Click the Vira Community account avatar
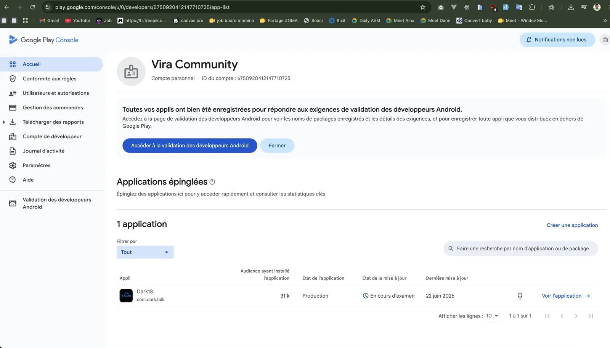610x348 pixels. [x=131, y=72]
